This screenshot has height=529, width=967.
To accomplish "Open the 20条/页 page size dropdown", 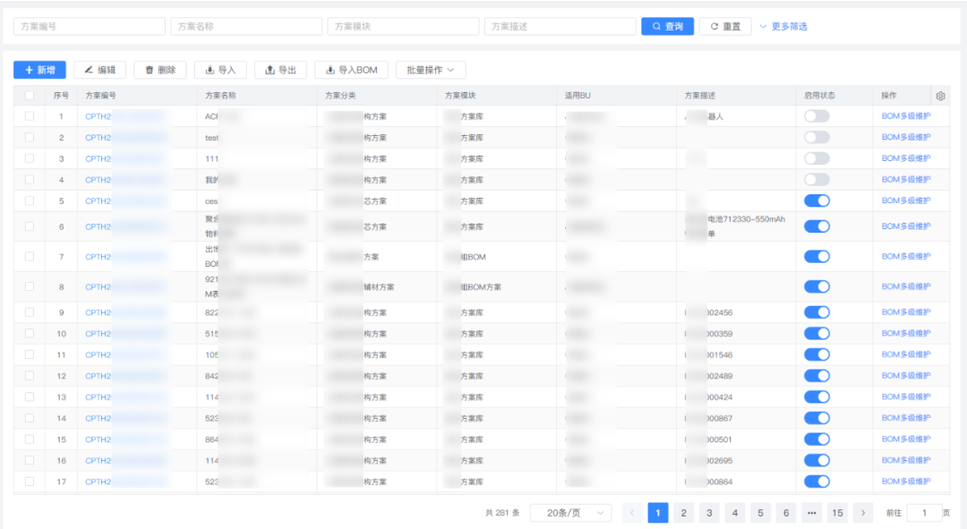I will pos(571,513).
